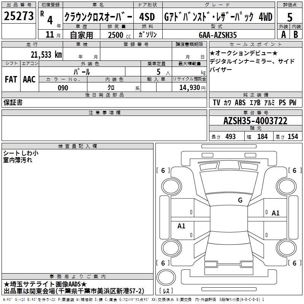This screenshot has height=304, width=304.
Task: Click the lot number 25273
Action: pyautogui.click(x=19, y=16)
